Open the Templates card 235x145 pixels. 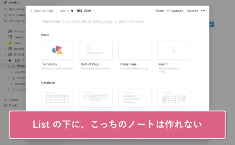pyautogui.click(x=58, y=50)
